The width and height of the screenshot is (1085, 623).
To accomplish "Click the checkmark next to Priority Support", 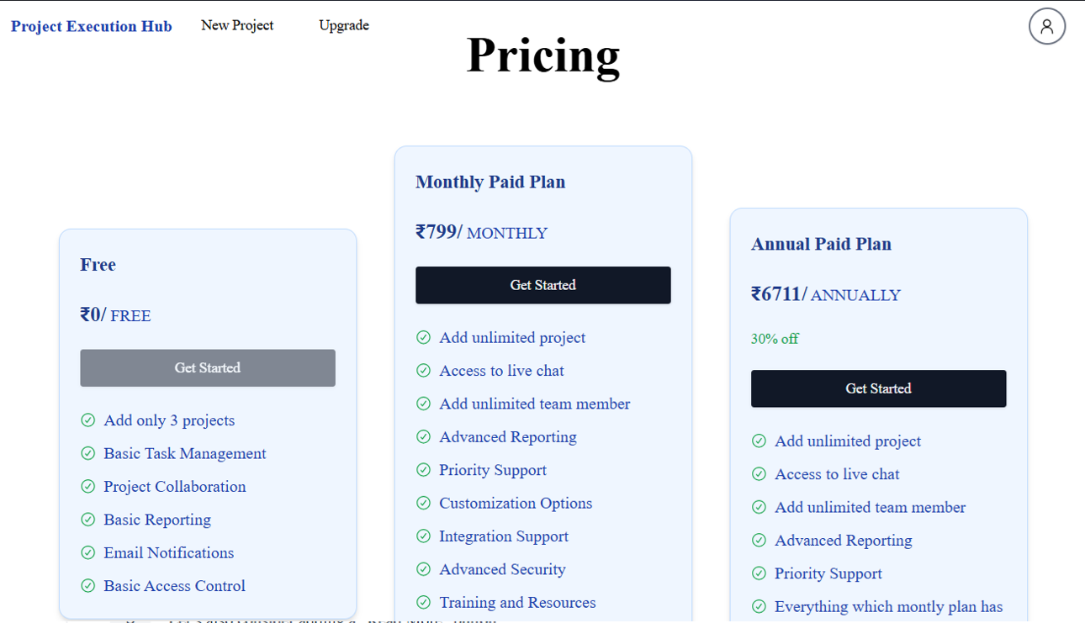I will click(x=423, y=469).
